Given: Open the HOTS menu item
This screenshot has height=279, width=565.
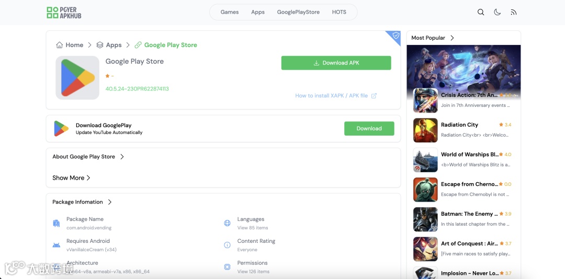Looking at the screenshot, I should pos(339,12).
